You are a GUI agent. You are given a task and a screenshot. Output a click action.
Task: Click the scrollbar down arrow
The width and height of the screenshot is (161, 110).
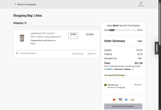click(160, 108)
